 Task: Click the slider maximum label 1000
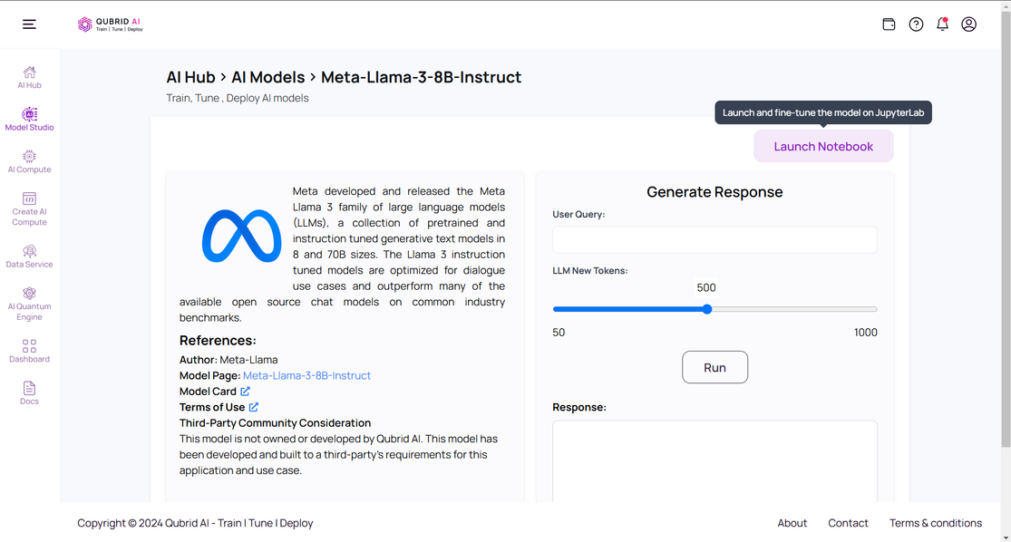pyautogui.click(x=865, y=333)
